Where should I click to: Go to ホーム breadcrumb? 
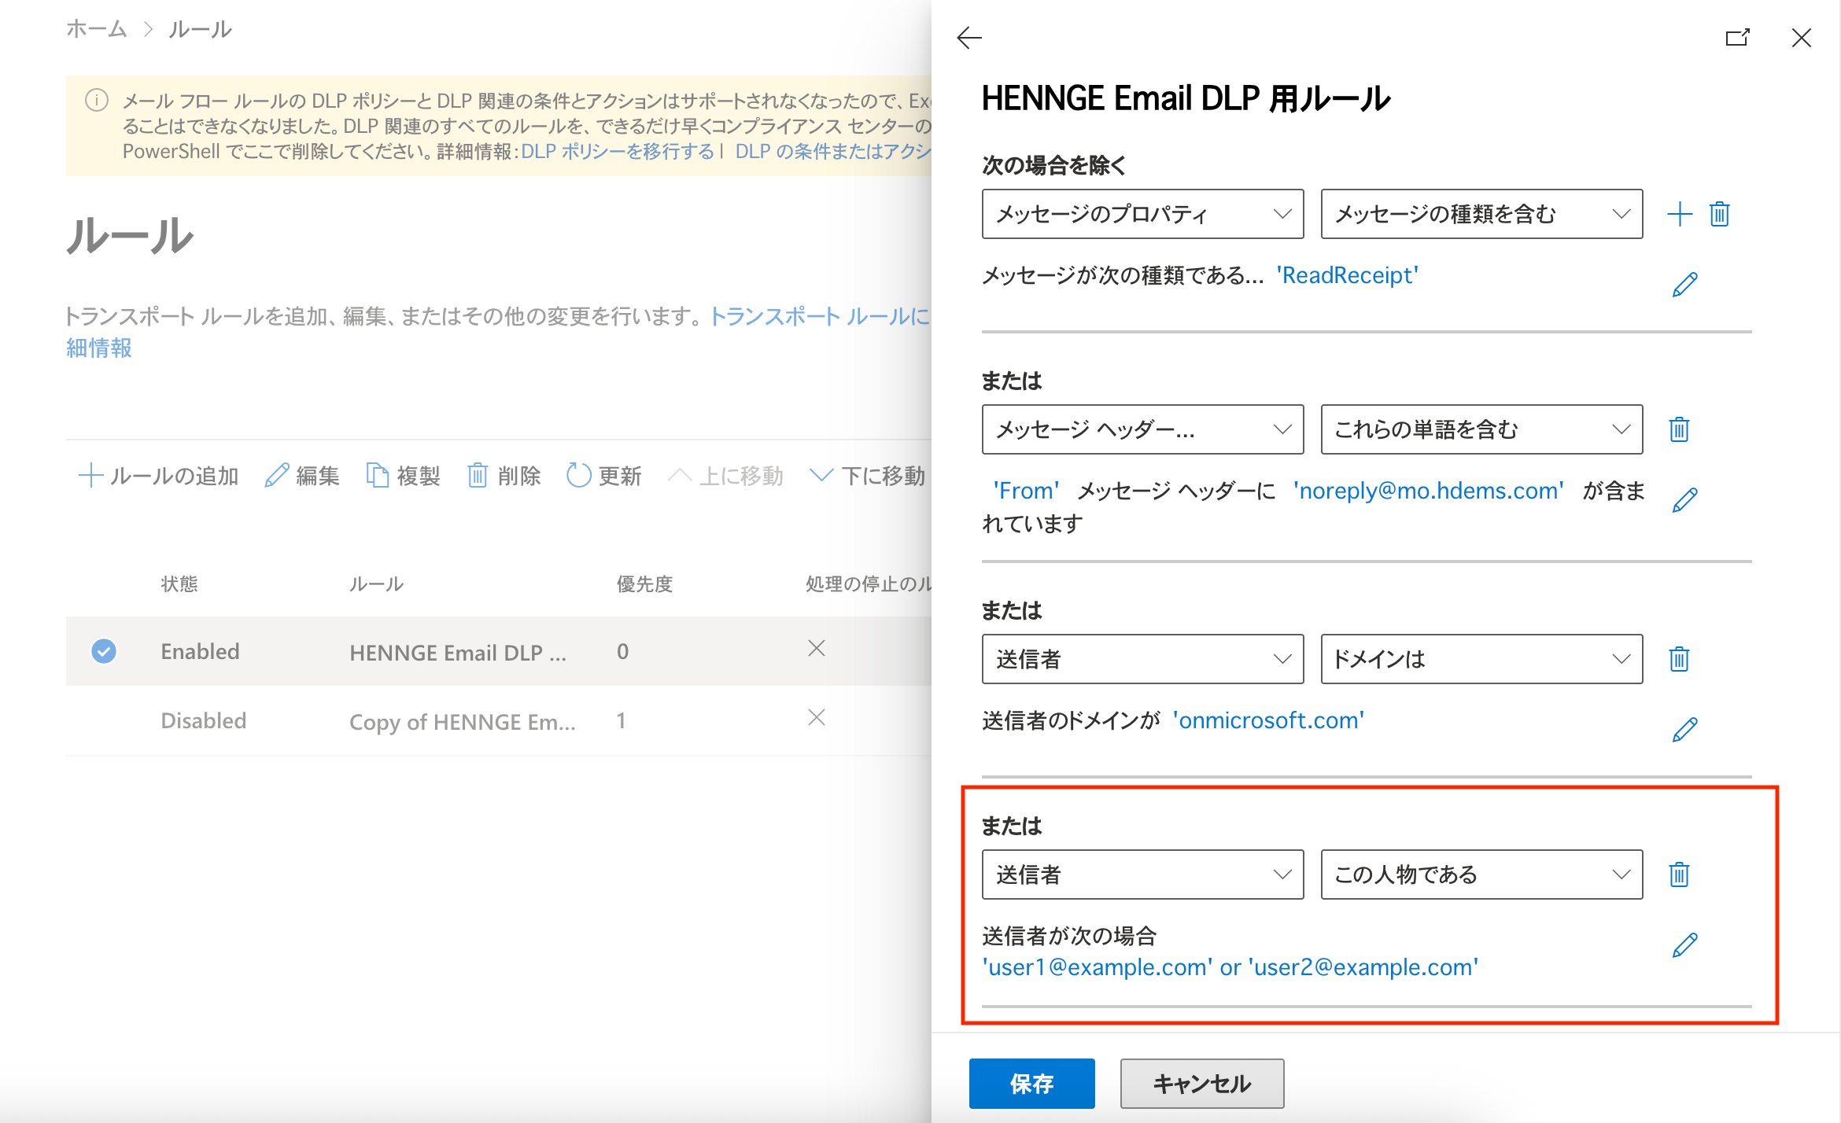pos(96,29)
